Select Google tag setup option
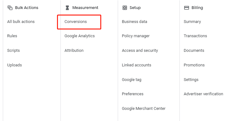The width and height of the screenshot is (233, 121). click(131, 80)
